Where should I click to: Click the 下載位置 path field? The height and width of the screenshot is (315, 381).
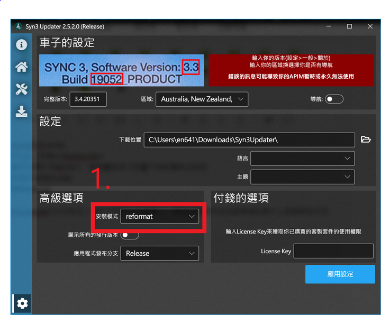(249, 140)
